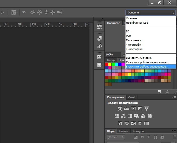Add a Selective Color adjustment (X box icon)

[x=140, y=123]
